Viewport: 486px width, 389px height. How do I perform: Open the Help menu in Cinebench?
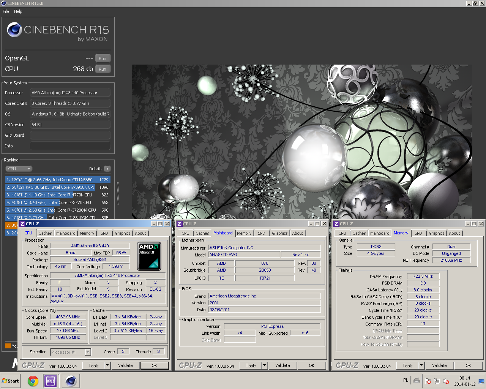[x=18, y=11]
